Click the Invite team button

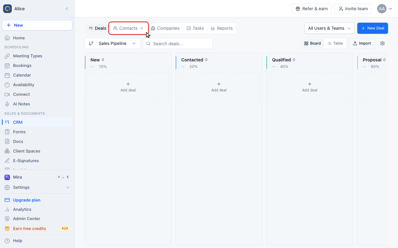coord(353,9)
